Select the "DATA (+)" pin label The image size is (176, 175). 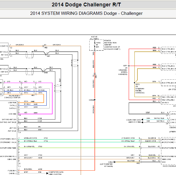click(13, 108)
